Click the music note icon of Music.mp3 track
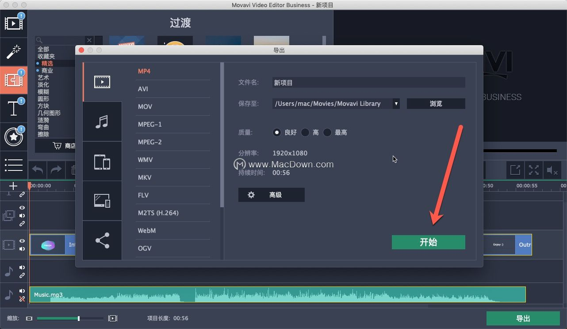Image resolution: width=567 pixels, height=329 pixels. point(8,295)
